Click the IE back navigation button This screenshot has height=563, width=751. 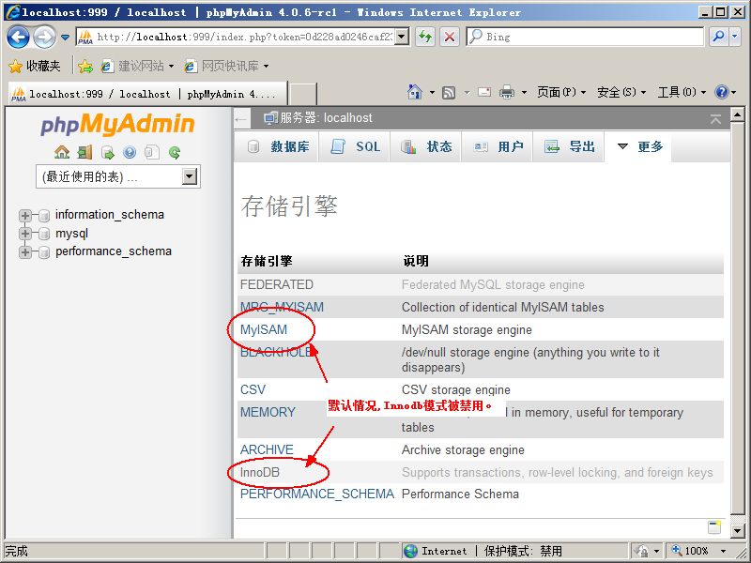(18, 38)
